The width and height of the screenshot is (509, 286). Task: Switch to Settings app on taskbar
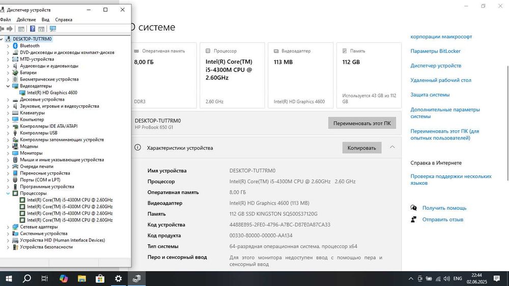[118, 278]
